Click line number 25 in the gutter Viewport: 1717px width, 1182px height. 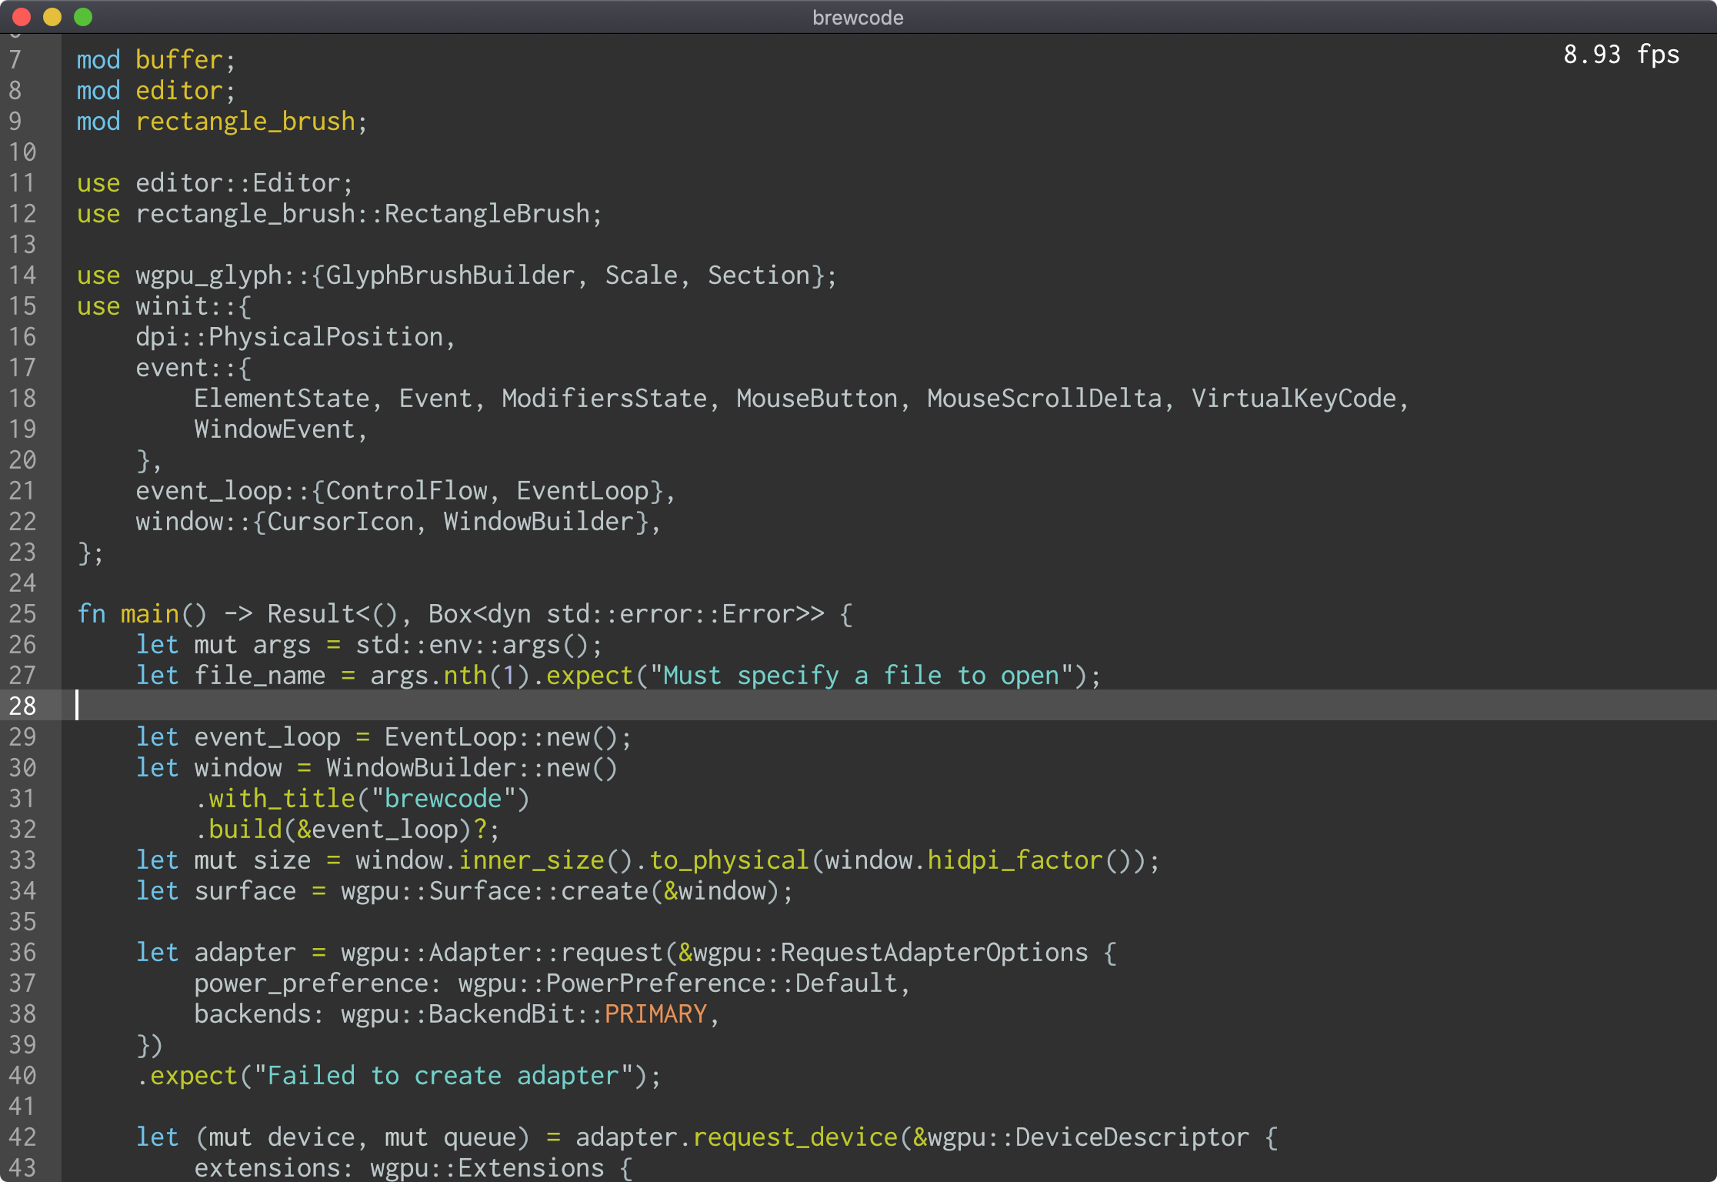(22, 614)
